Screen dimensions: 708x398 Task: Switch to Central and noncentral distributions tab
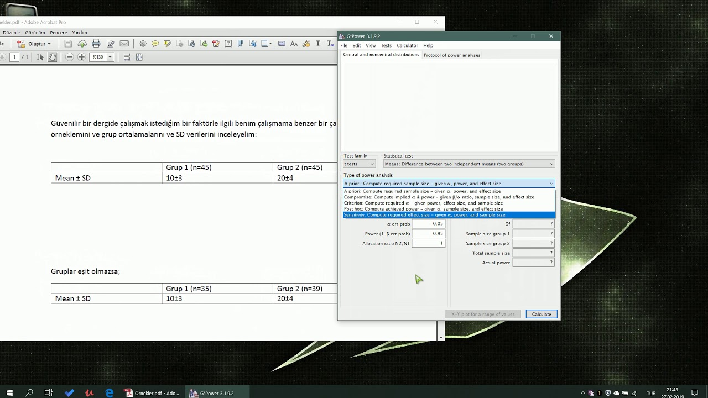(381, 55)
